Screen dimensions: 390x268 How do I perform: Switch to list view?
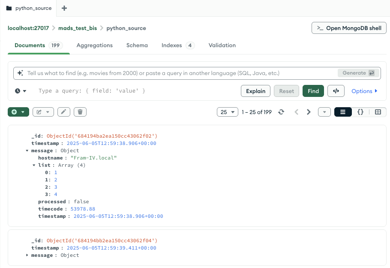click(x=343, y=112)
